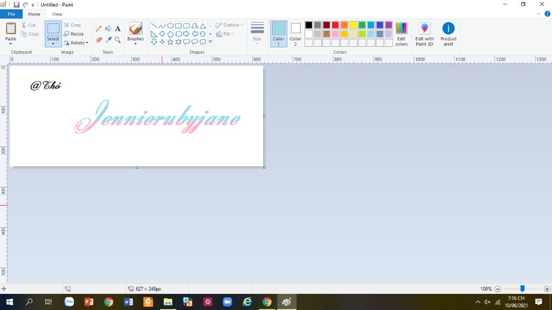
Task: Pick the yellow color swatch
Action: pos(353,25)
